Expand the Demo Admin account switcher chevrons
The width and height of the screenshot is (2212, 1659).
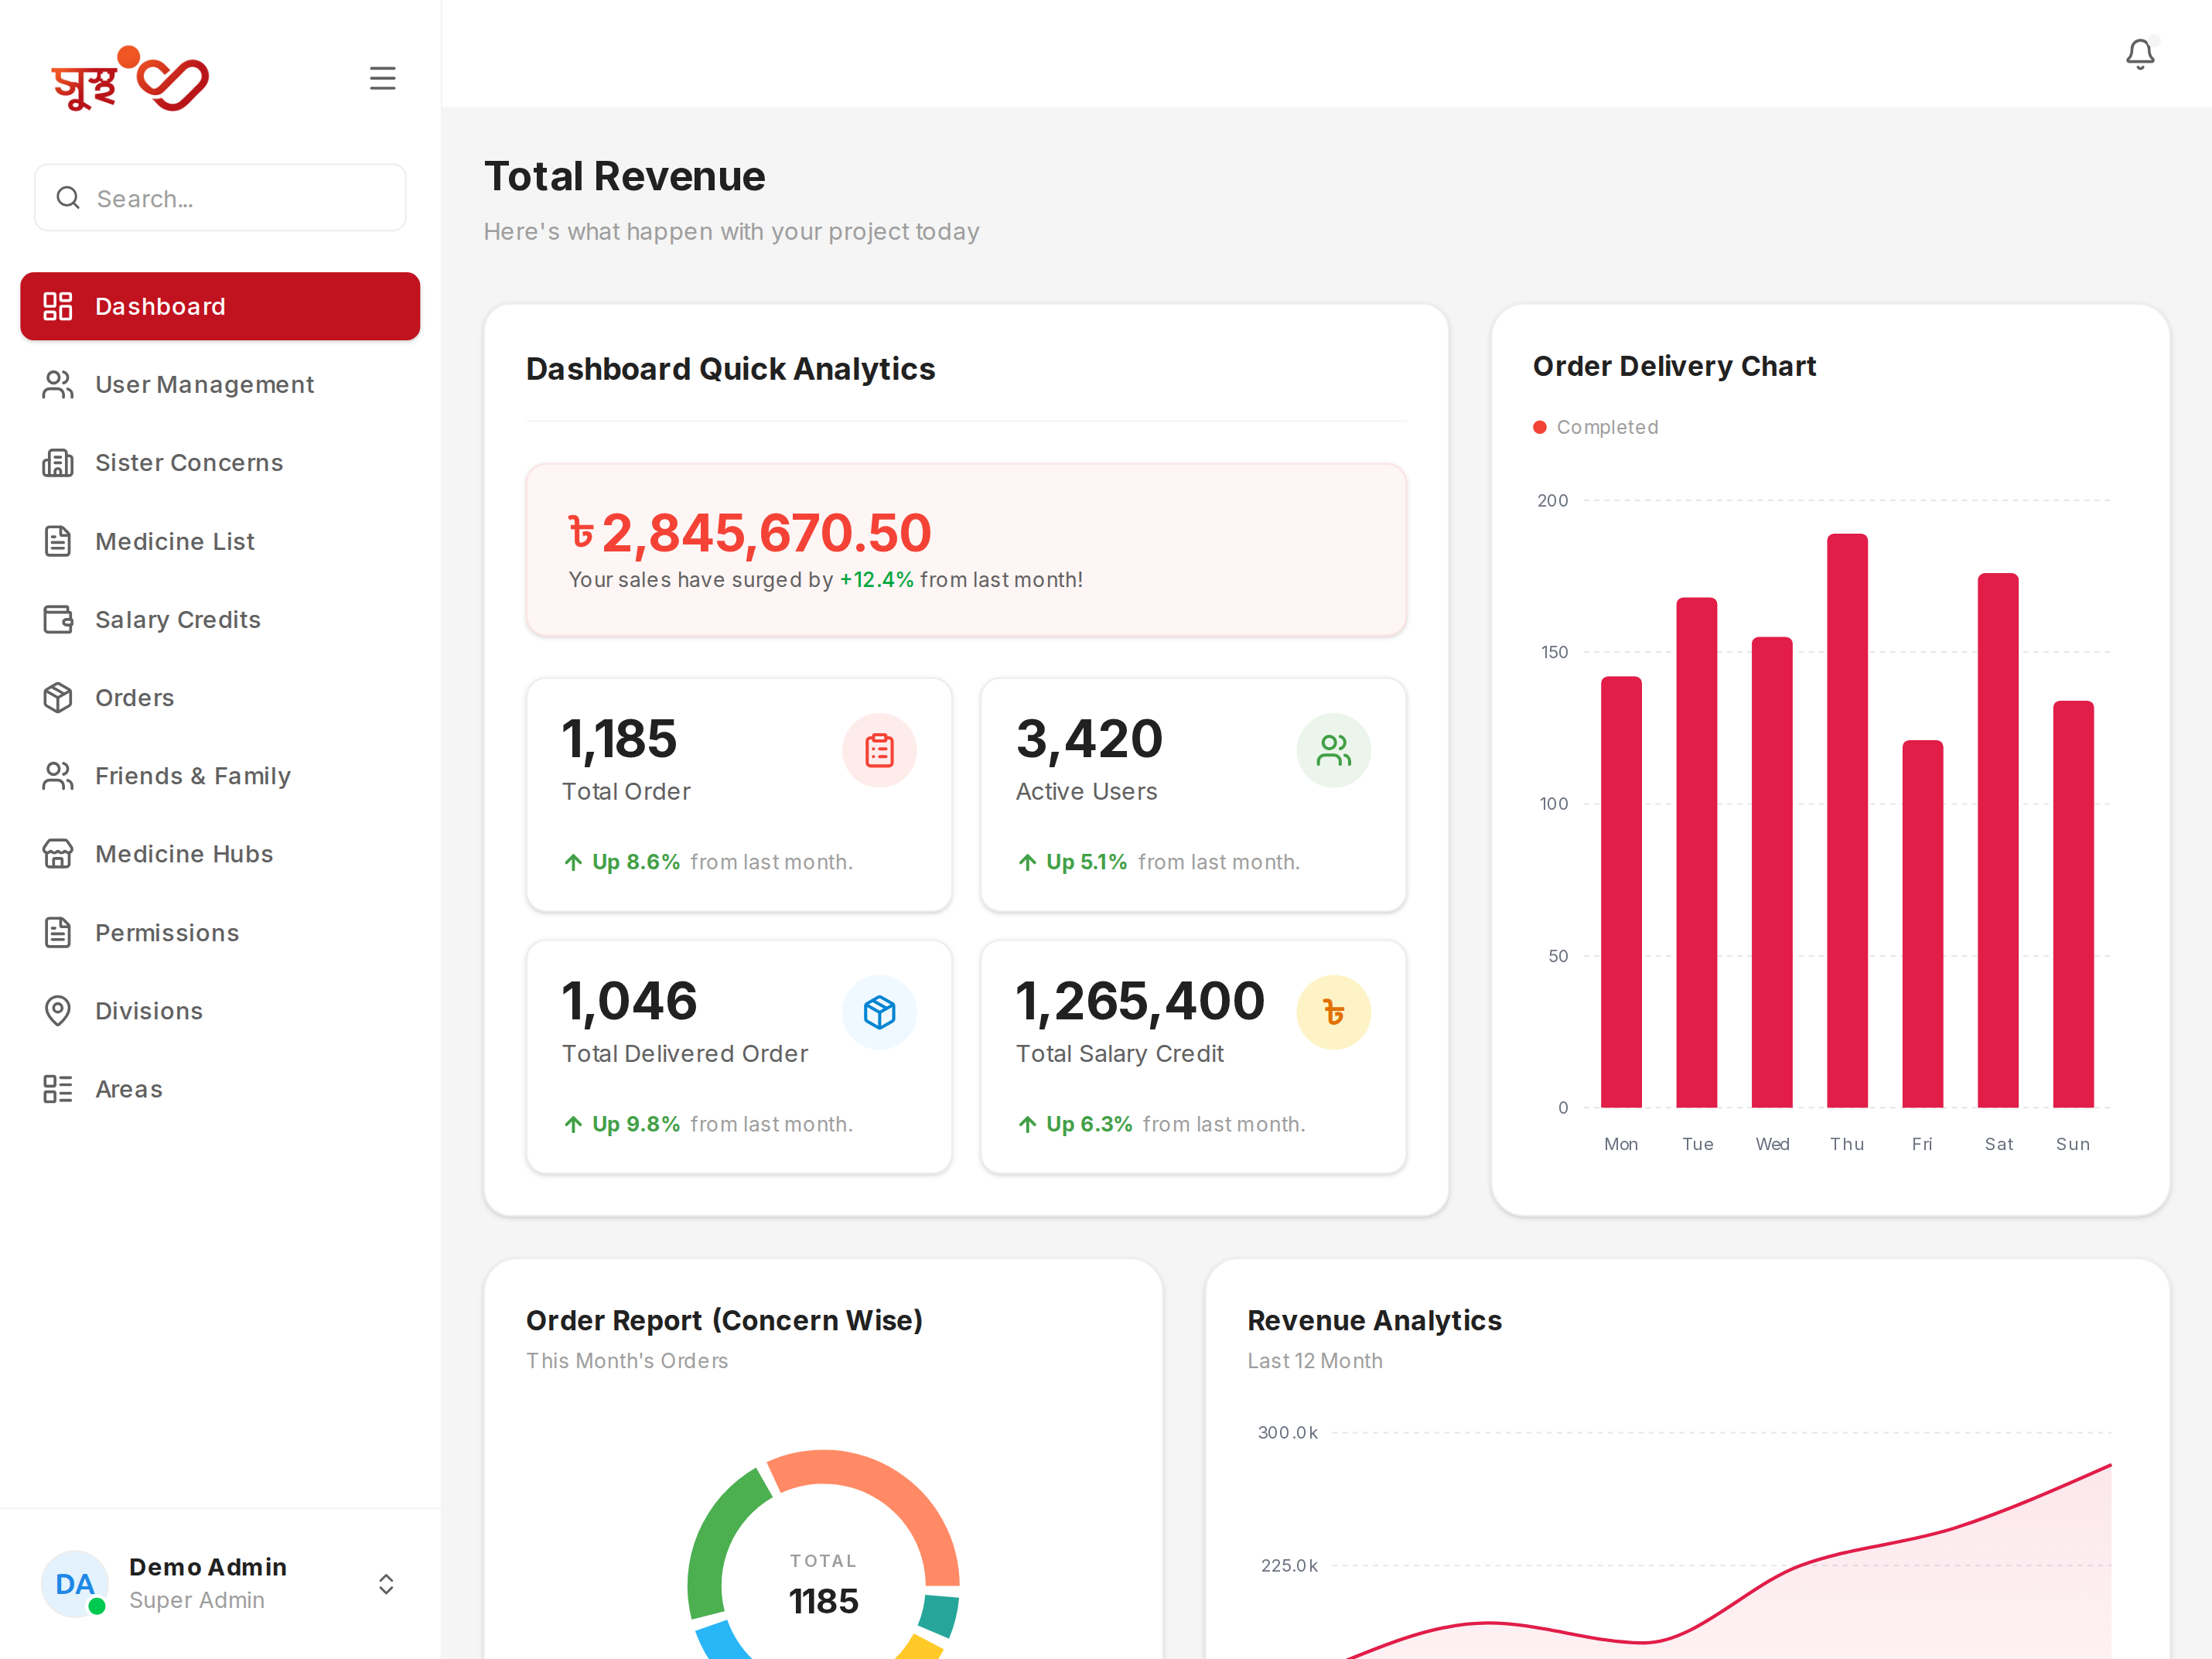[386, 1584]
